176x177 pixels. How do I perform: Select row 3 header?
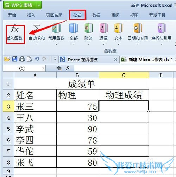pos(8,106)
